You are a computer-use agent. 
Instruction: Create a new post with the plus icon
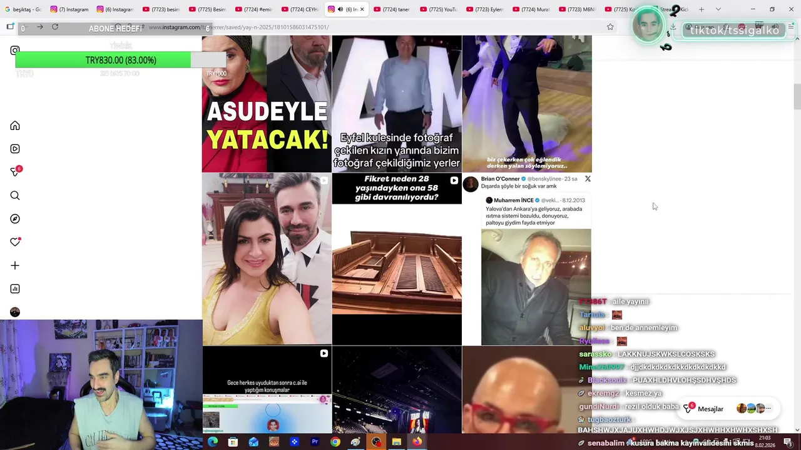(x=15, y=266)
